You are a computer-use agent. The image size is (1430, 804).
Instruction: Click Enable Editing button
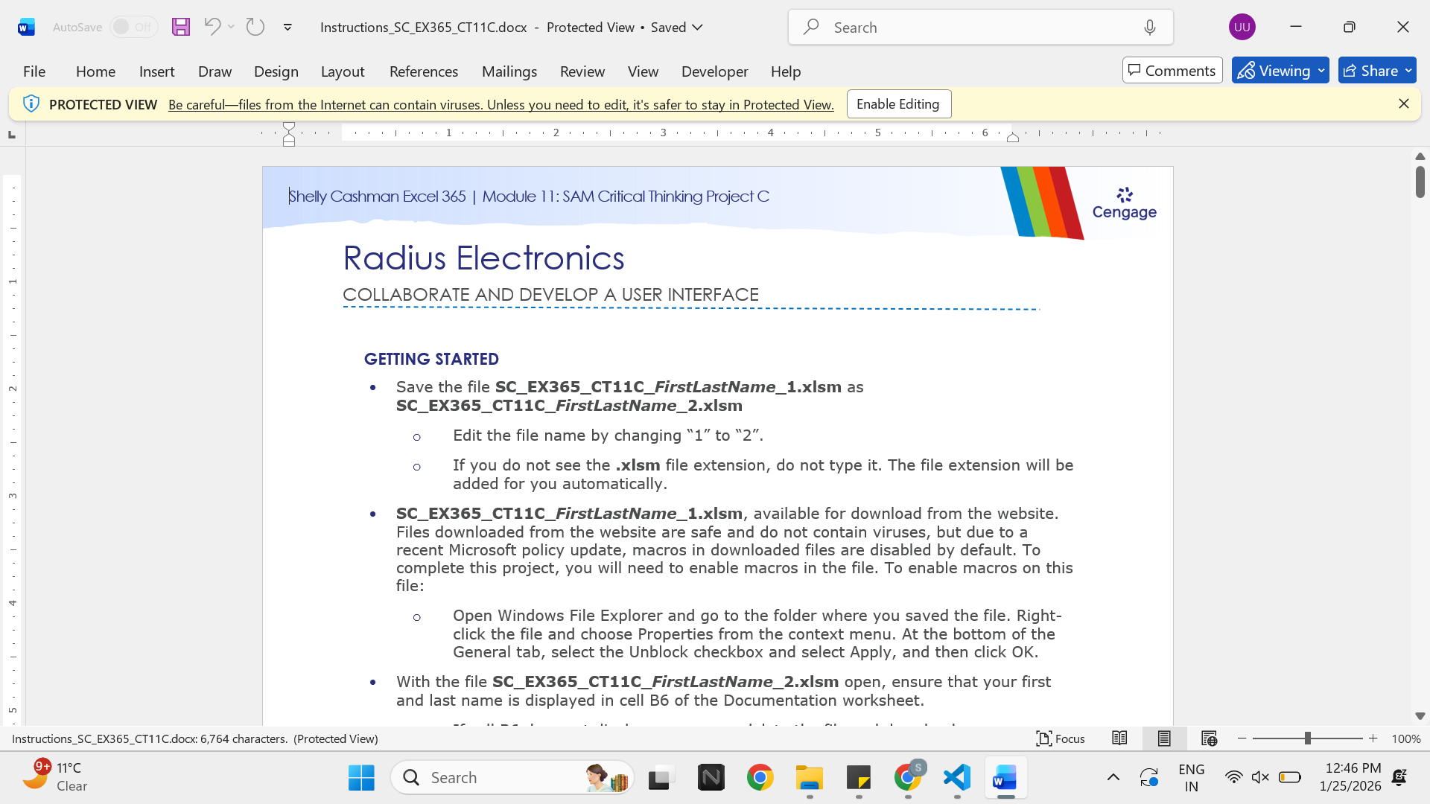click(x=898, y=104)
